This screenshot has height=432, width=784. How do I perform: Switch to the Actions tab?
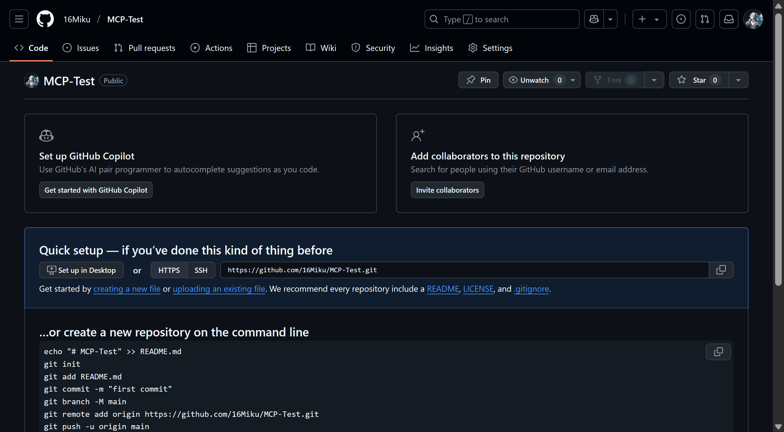pyautogui.click(x=212, y=48)
